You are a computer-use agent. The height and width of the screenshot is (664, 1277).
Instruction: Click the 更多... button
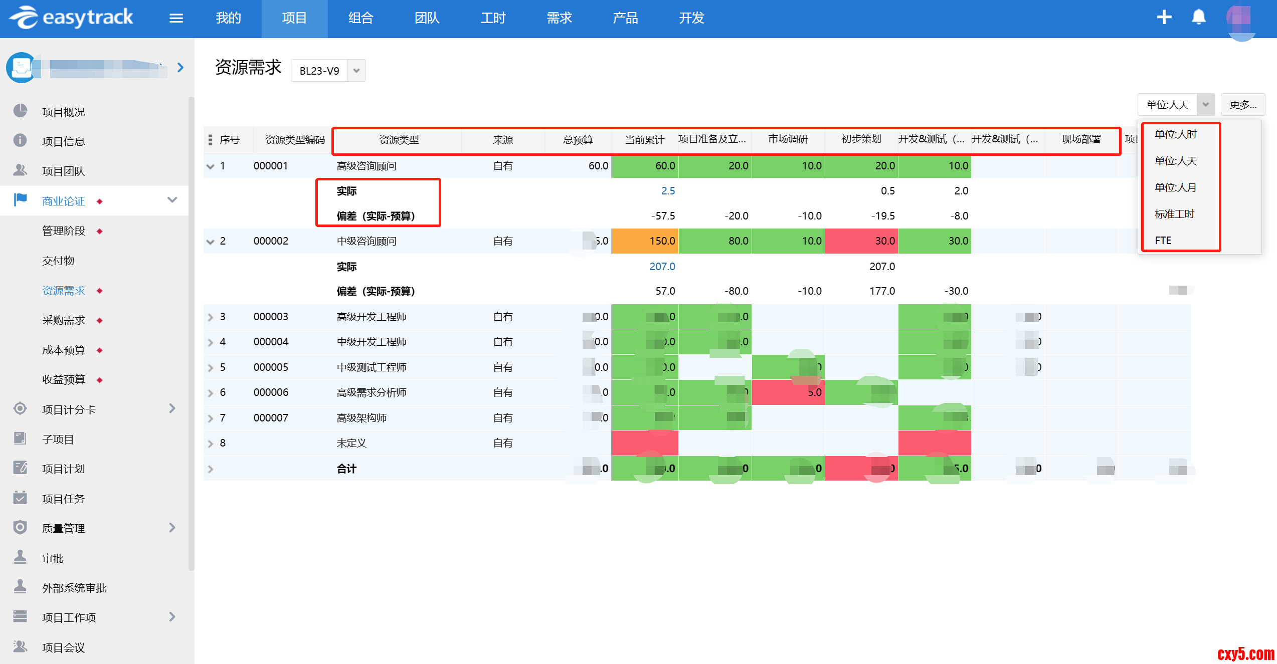(1242, 105)
